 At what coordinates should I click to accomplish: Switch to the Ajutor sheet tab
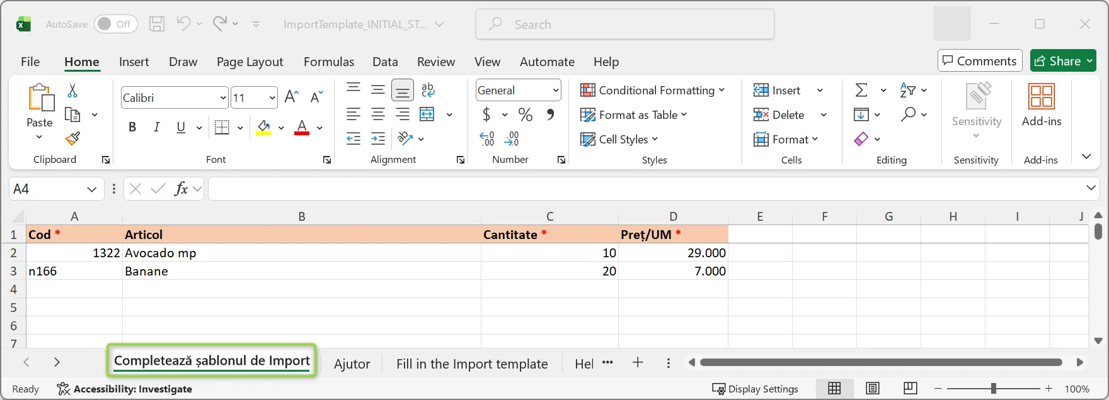tap(352, 364)
